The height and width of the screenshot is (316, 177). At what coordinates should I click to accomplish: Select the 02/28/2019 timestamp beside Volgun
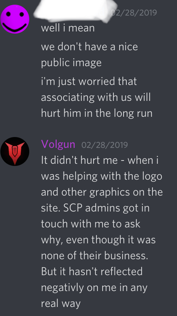[104, 145]
